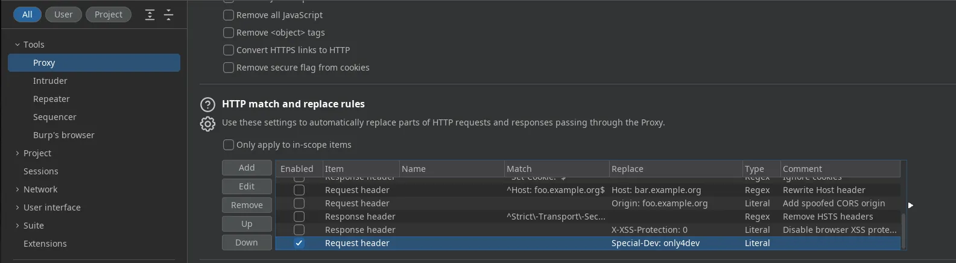Switch to the User settings filter

[x=63, y=14]
